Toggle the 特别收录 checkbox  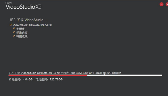point(14,36)
